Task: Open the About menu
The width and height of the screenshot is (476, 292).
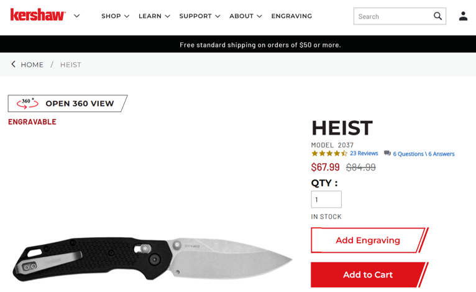Action: (x=245, y=16)
